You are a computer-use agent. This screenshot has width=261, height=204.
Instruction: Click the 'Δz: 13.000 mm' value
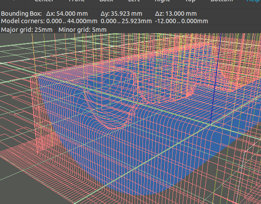tap(176, 14)
